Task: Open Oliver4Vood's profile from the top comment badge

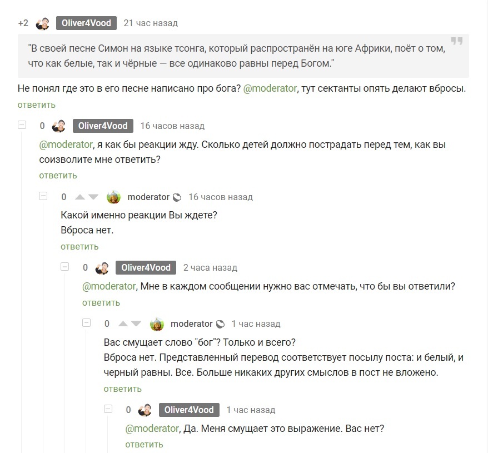Action: (86, 23)
